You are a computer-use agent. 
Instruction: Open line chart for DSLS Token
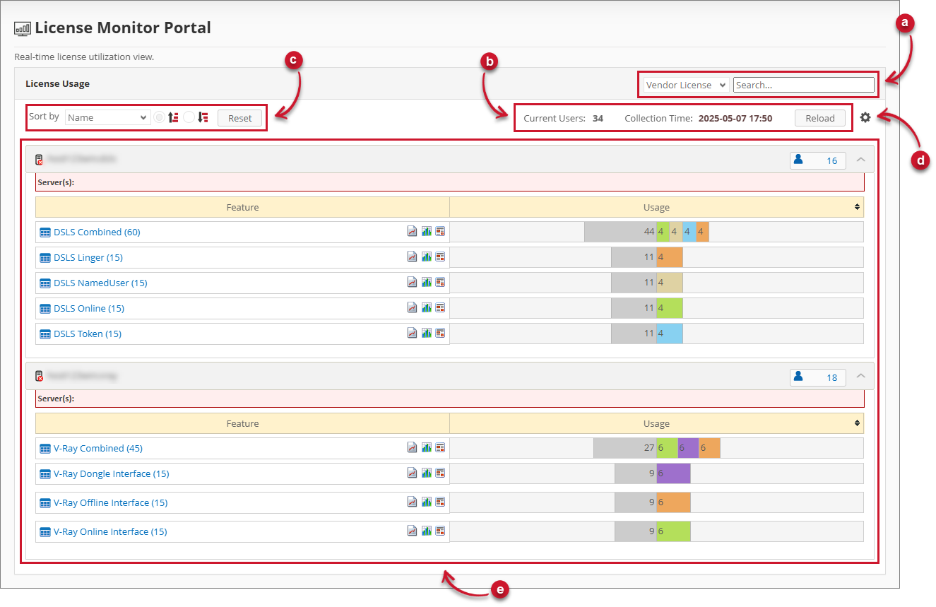(x=413, y=333)
